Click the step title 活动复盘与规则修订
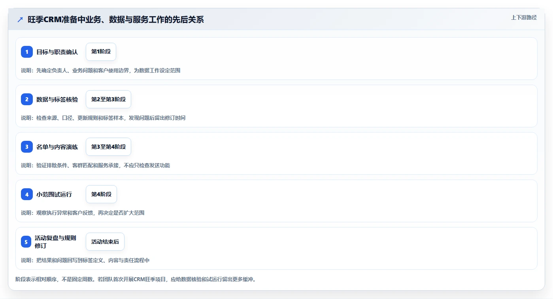553x299 pixels. [x=55, y=242]
